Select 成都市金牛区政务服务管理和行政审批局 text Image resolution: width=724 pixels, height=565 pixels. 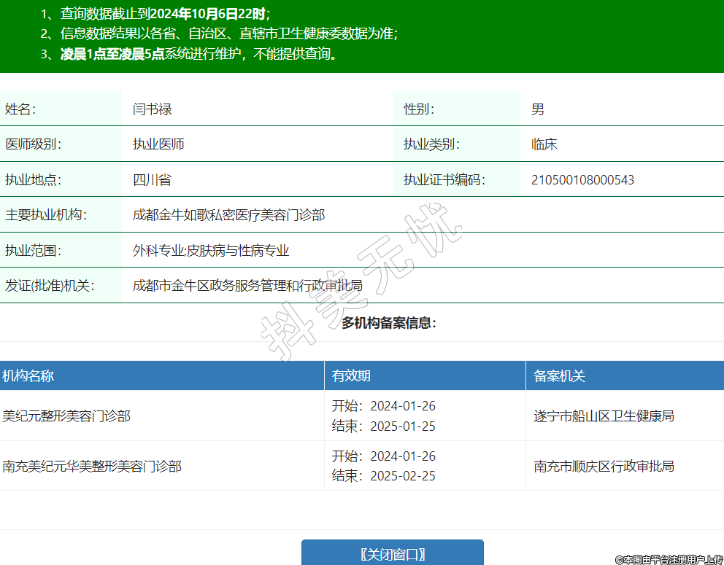(x=248, y=286)
